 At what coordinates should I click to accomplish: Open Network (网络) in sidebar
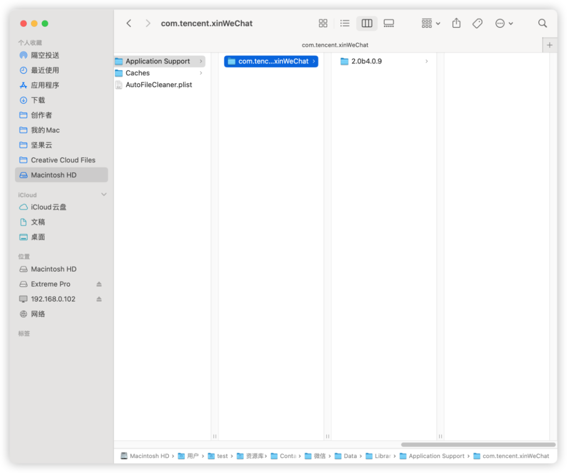click(61, 314)
